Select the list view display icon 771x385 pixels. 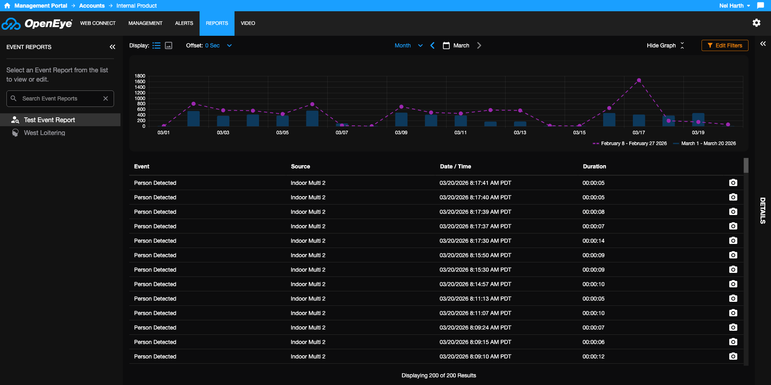pos(157,45)
